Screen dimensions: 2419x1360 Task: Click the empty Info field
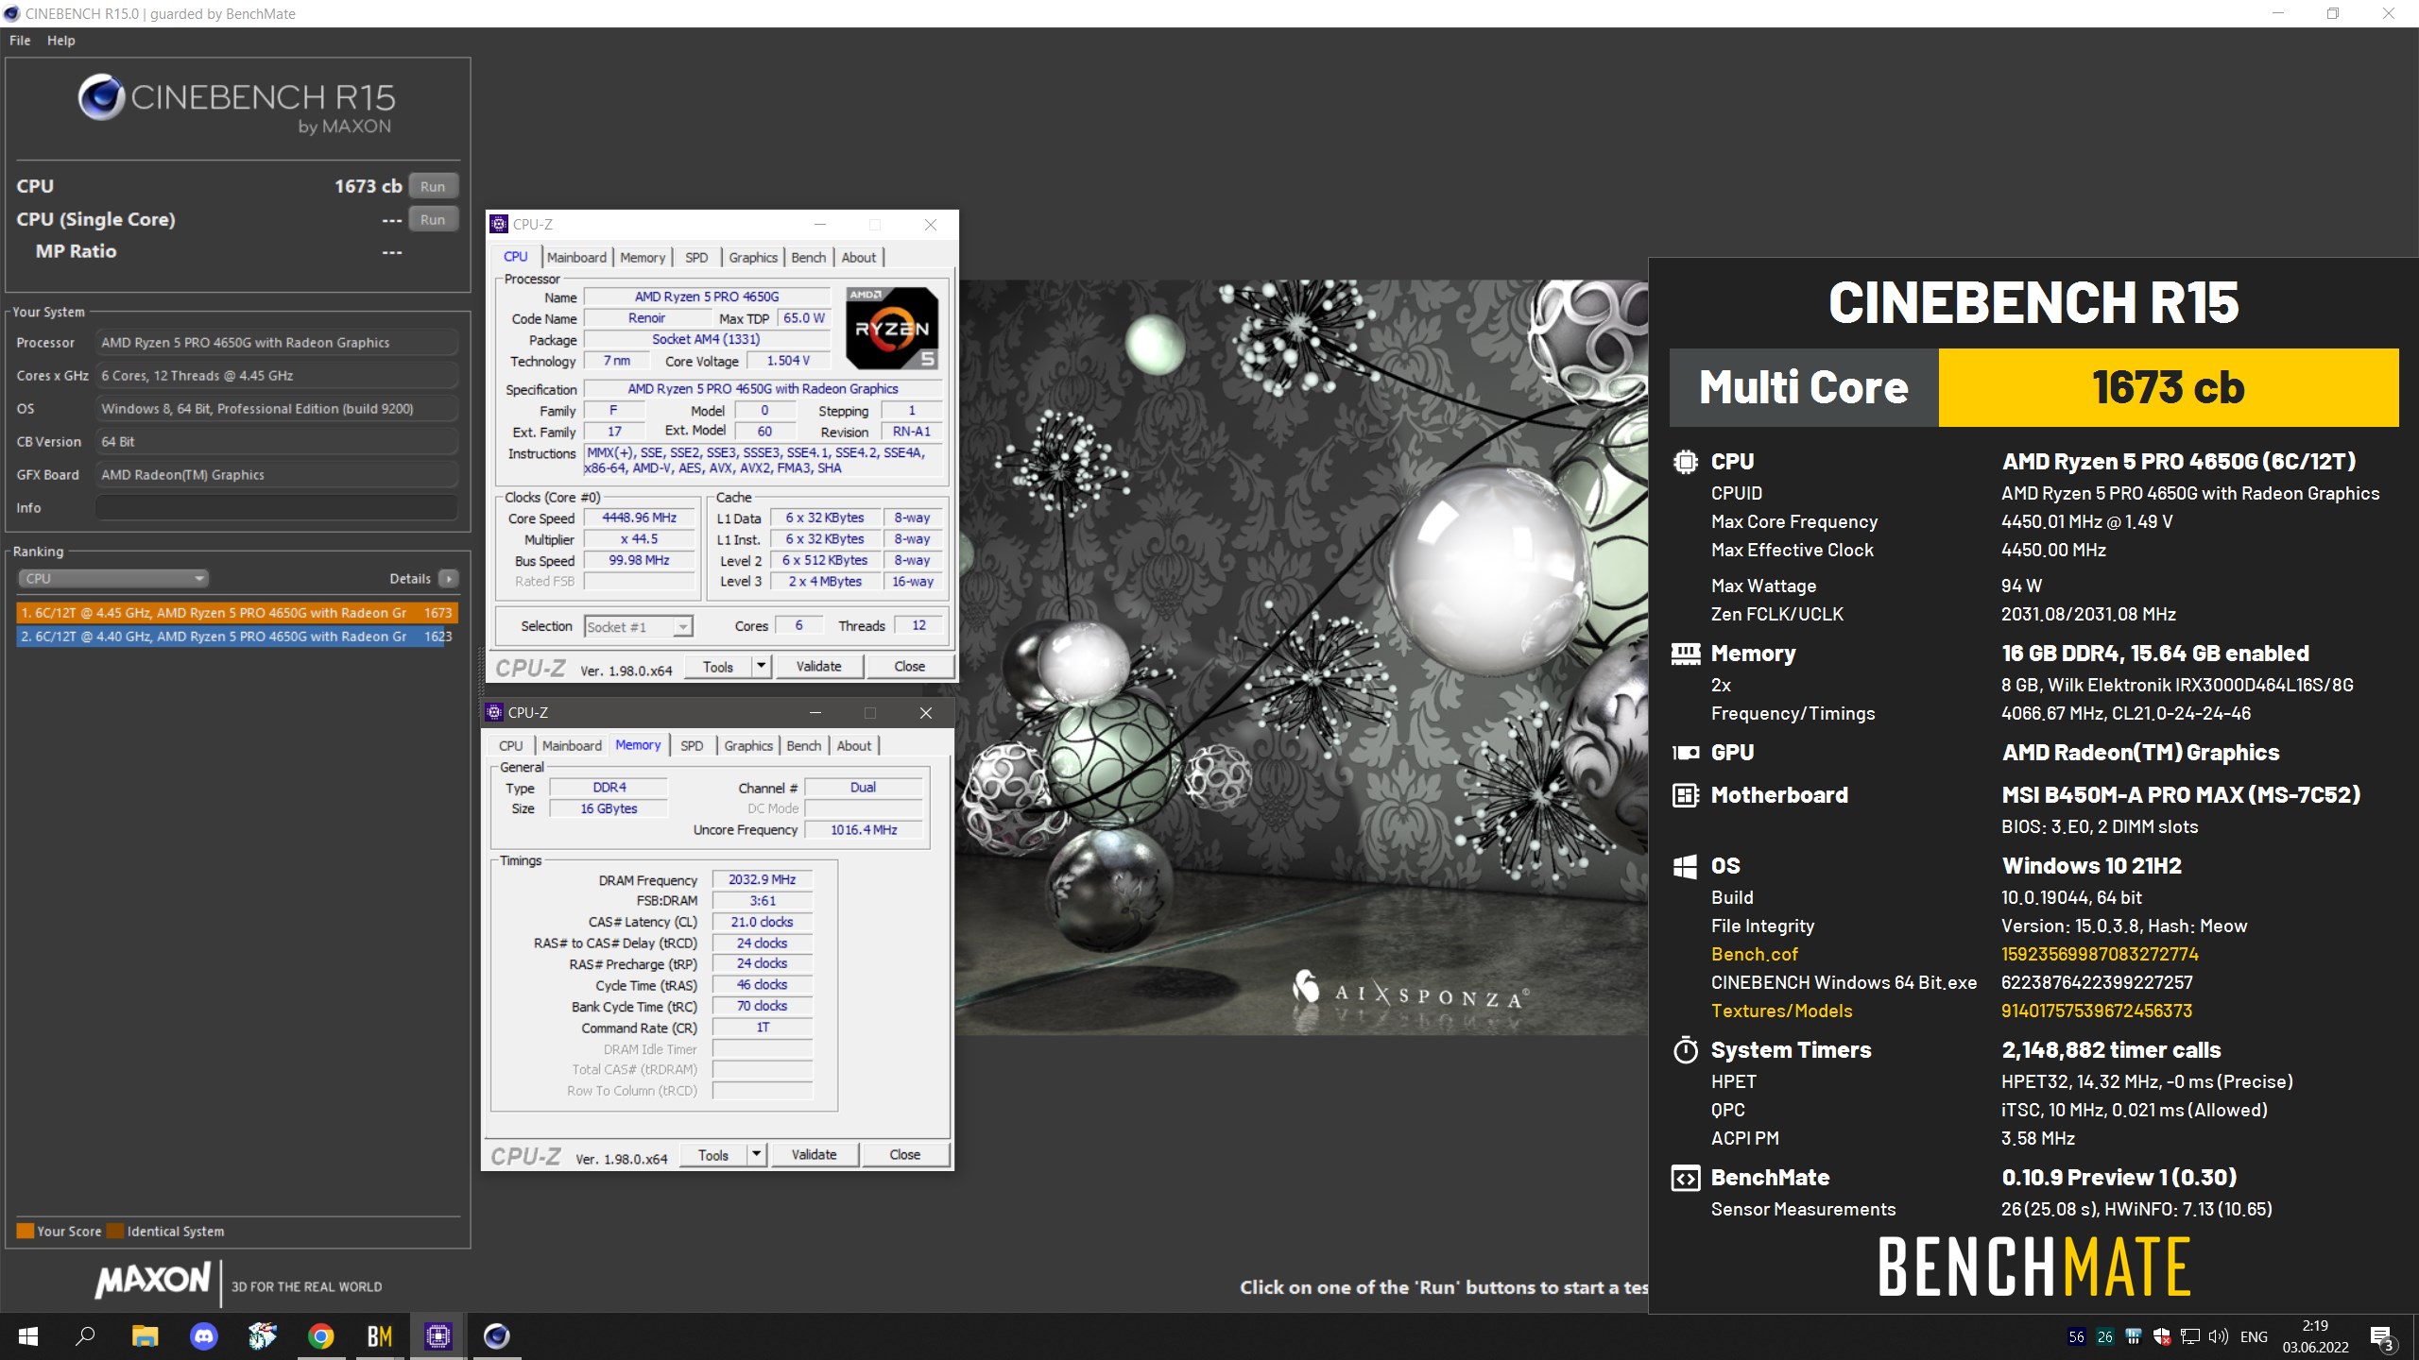pyautogui.click(x=276, y=508)
